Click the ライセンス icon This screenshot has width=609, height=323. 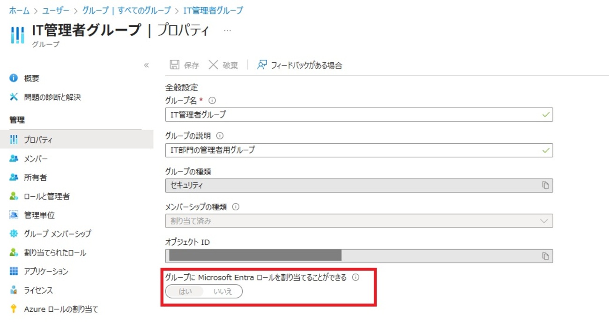click(x=14, y=290)
